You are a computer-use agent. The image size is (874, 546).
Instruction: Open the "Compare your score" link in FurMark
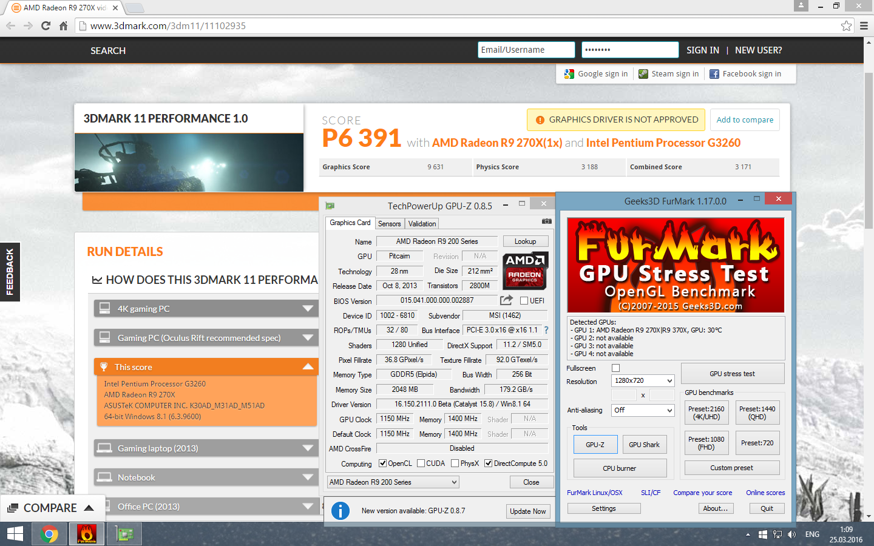[x=703, y=493]
